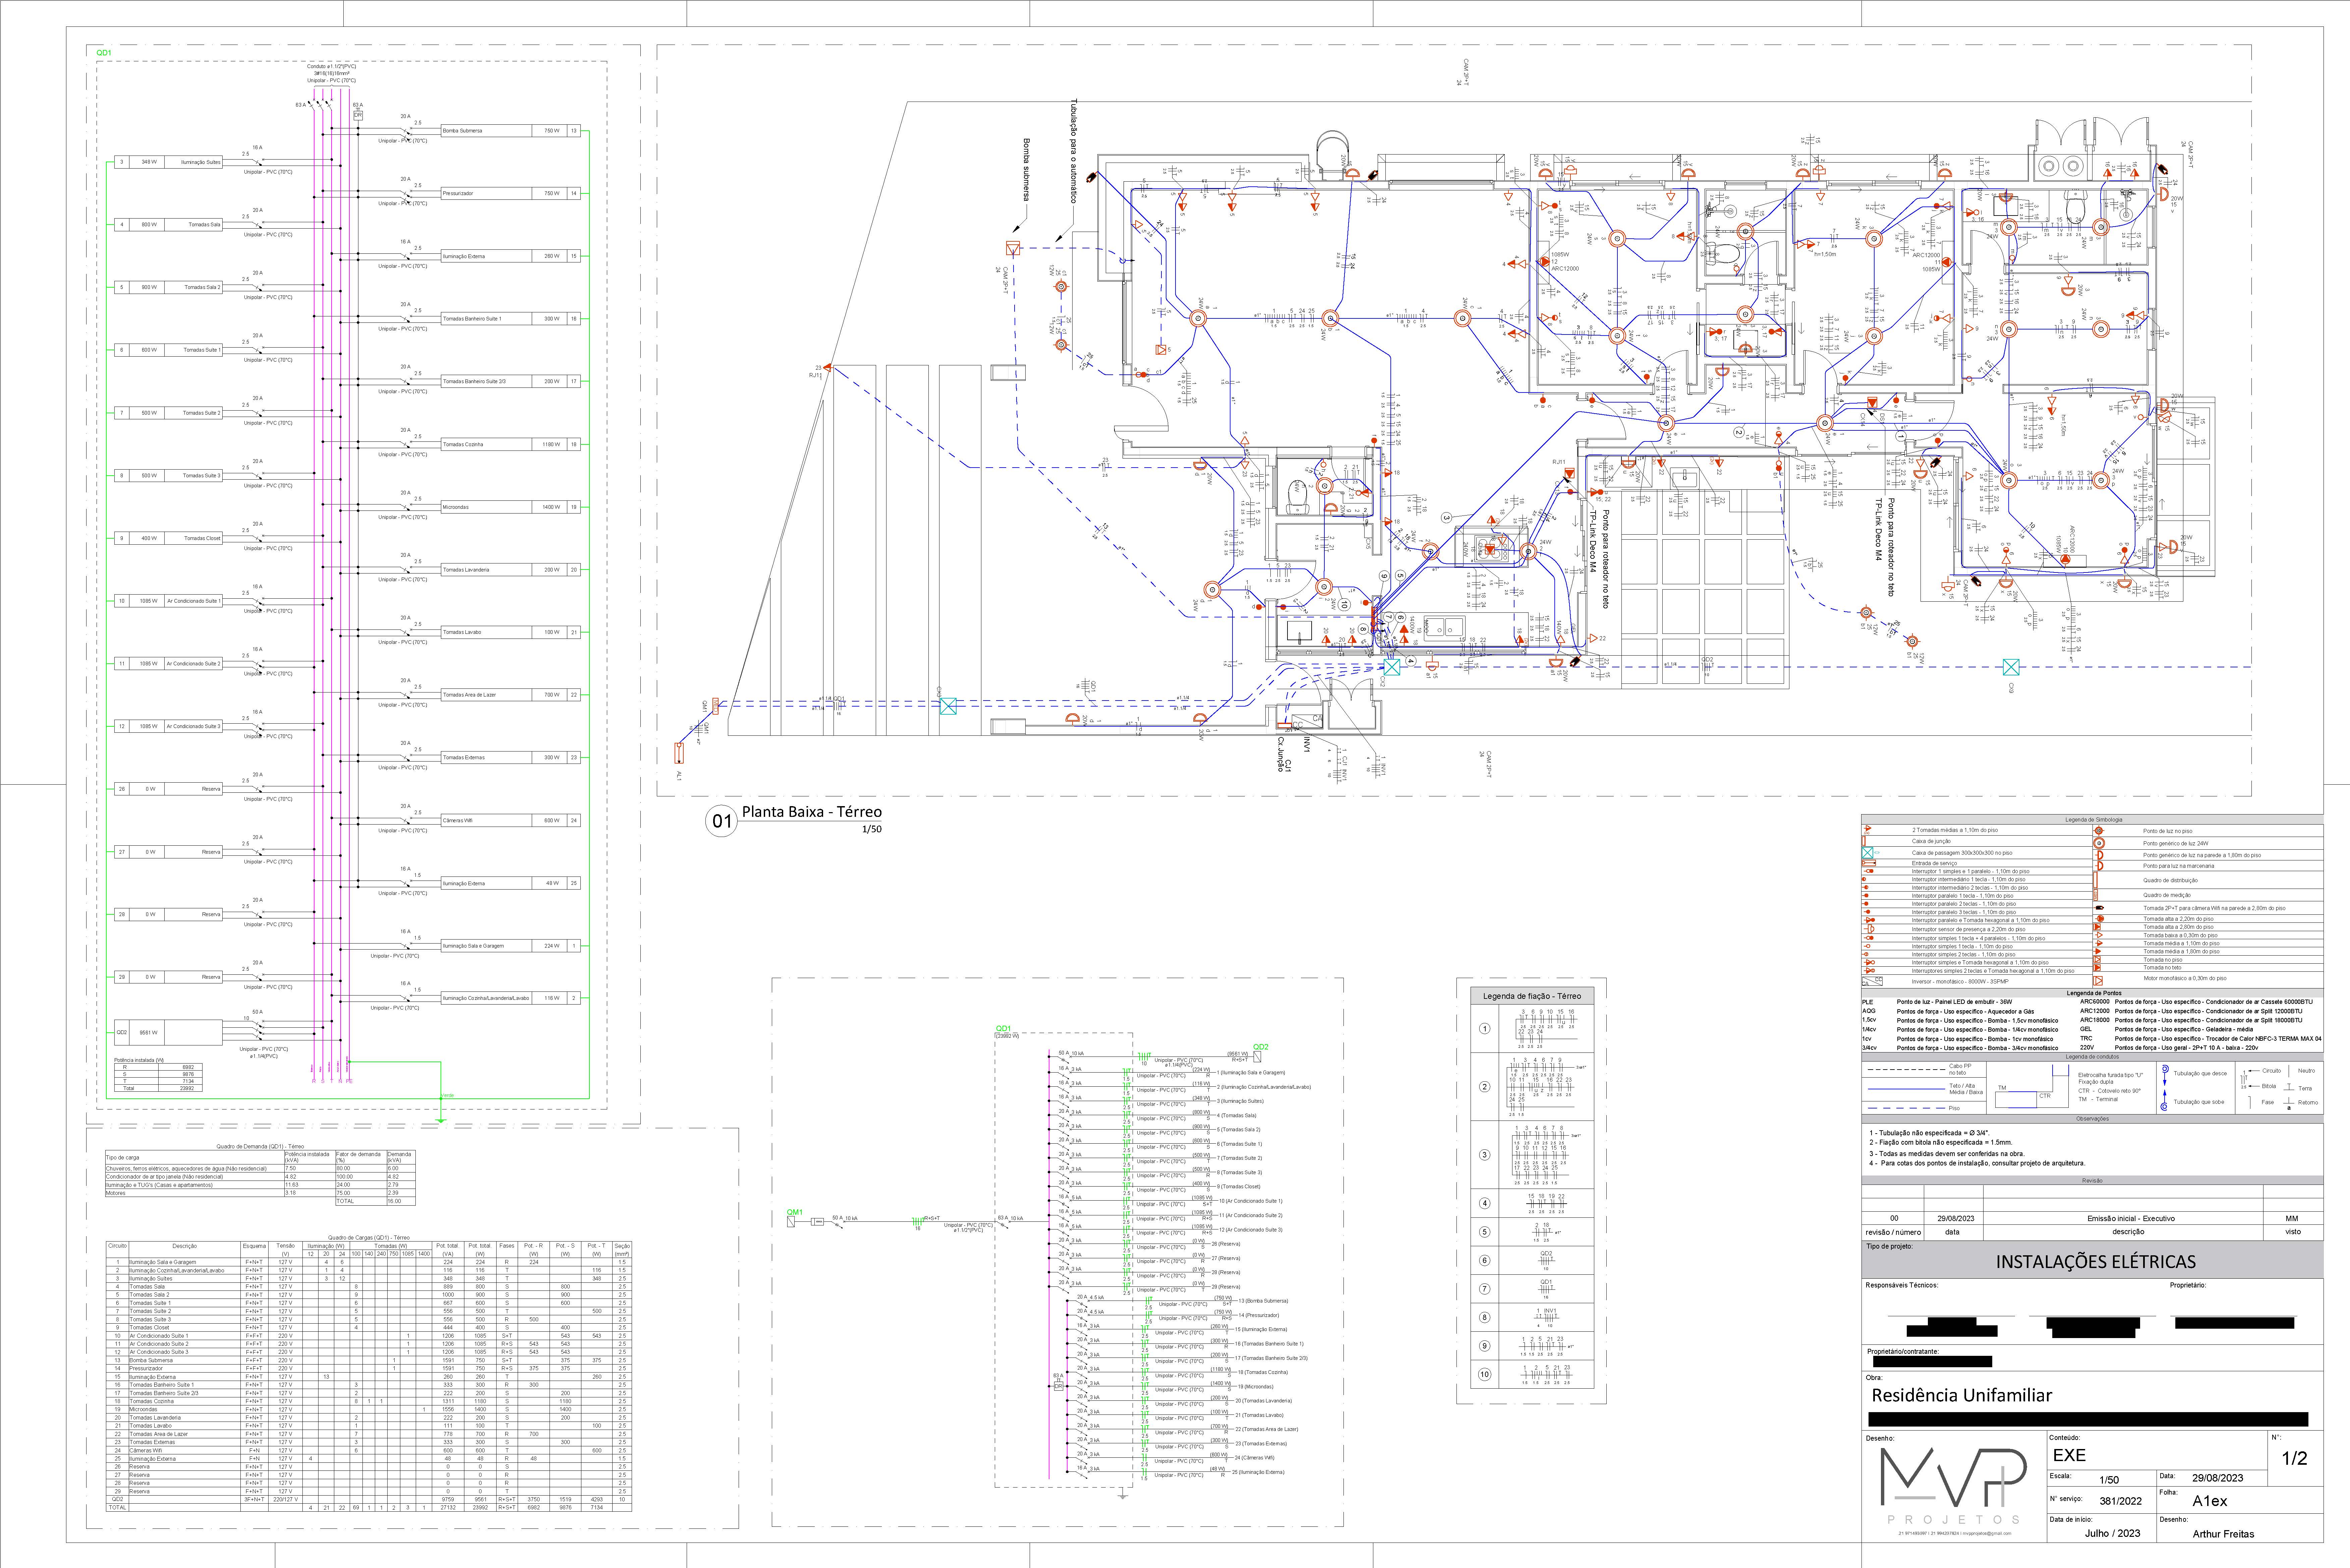This screenshot has width=2350, height=1568.
Task: Click the drafter name 'Arthur Freitas'
Action: coord(2224,1534)
